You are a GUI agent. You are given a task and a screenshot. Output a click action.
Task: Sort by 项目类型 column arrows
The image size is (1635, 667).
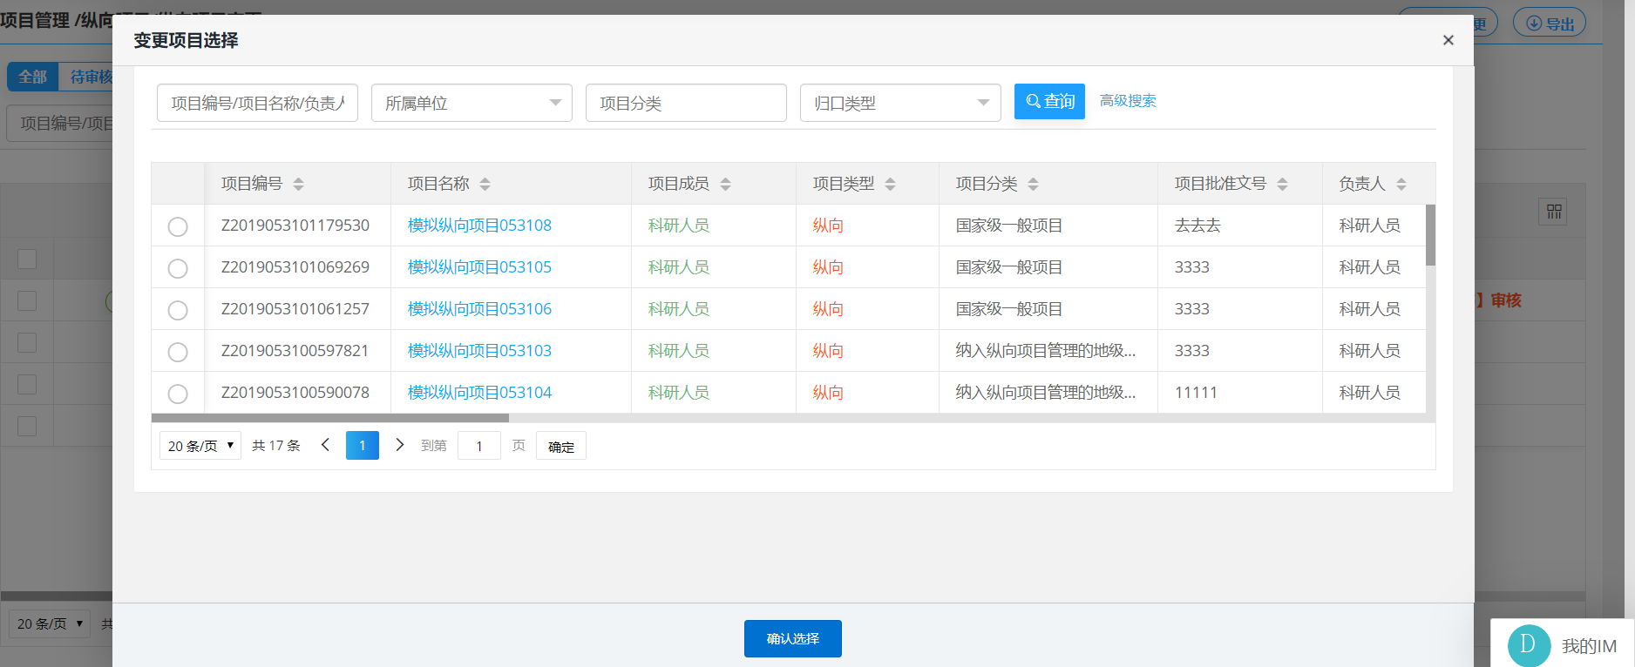pos(890,184)
